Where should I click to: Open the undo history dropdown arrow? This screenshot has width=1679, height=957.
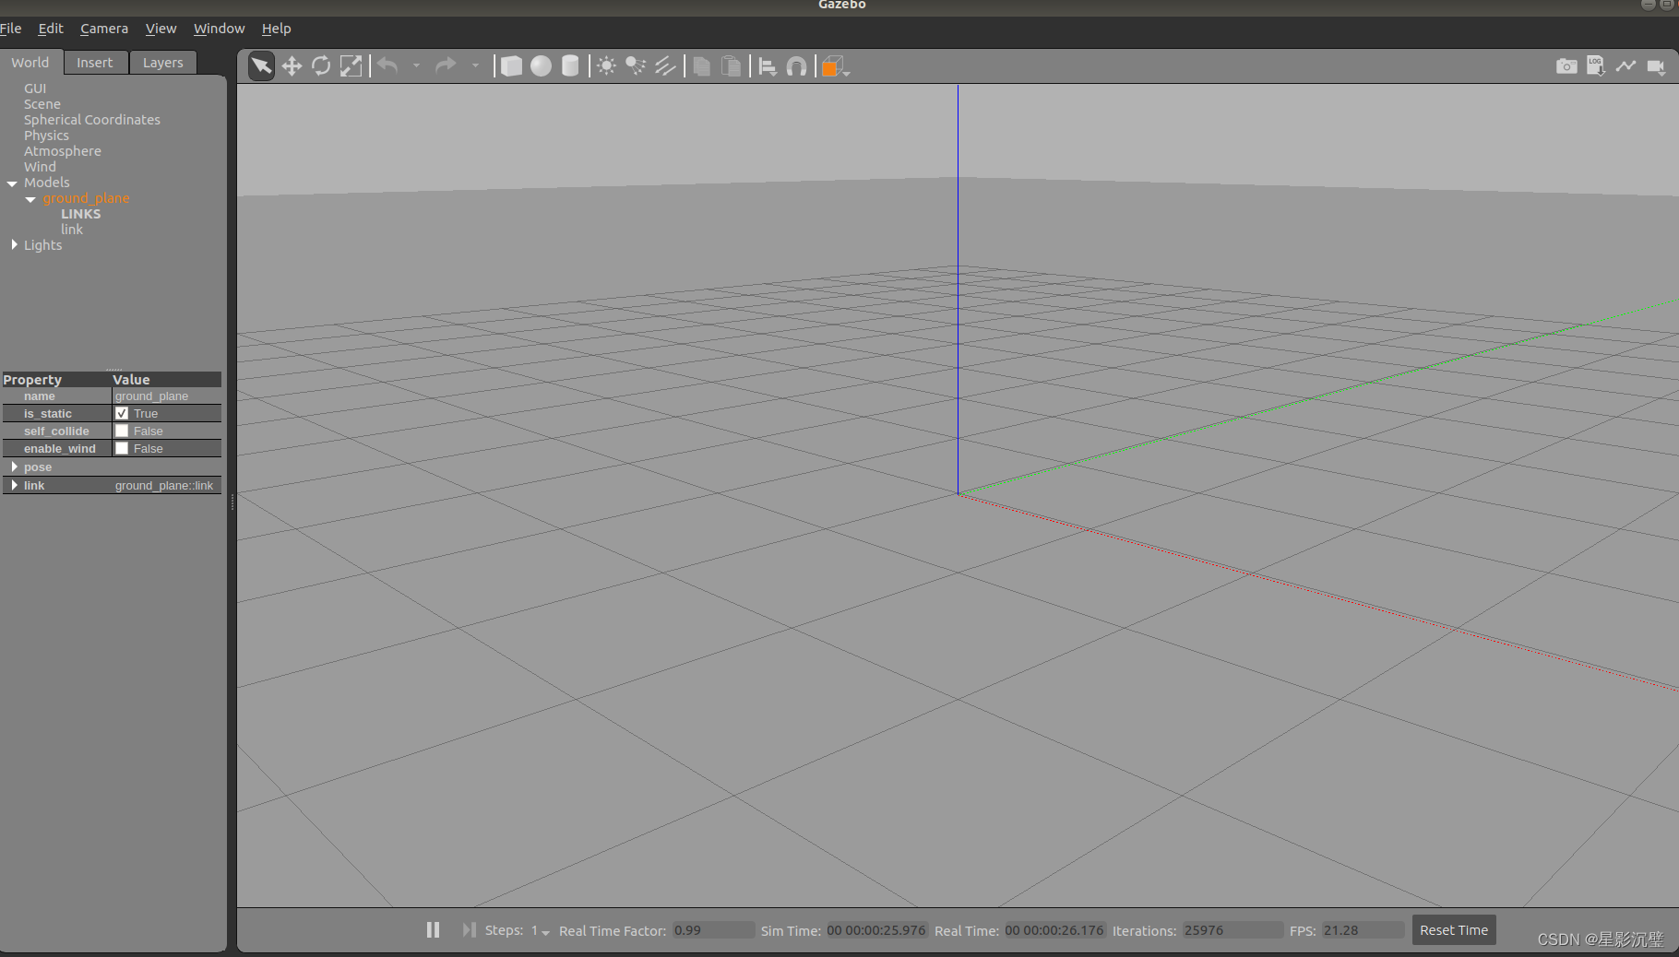click(416, 65)
